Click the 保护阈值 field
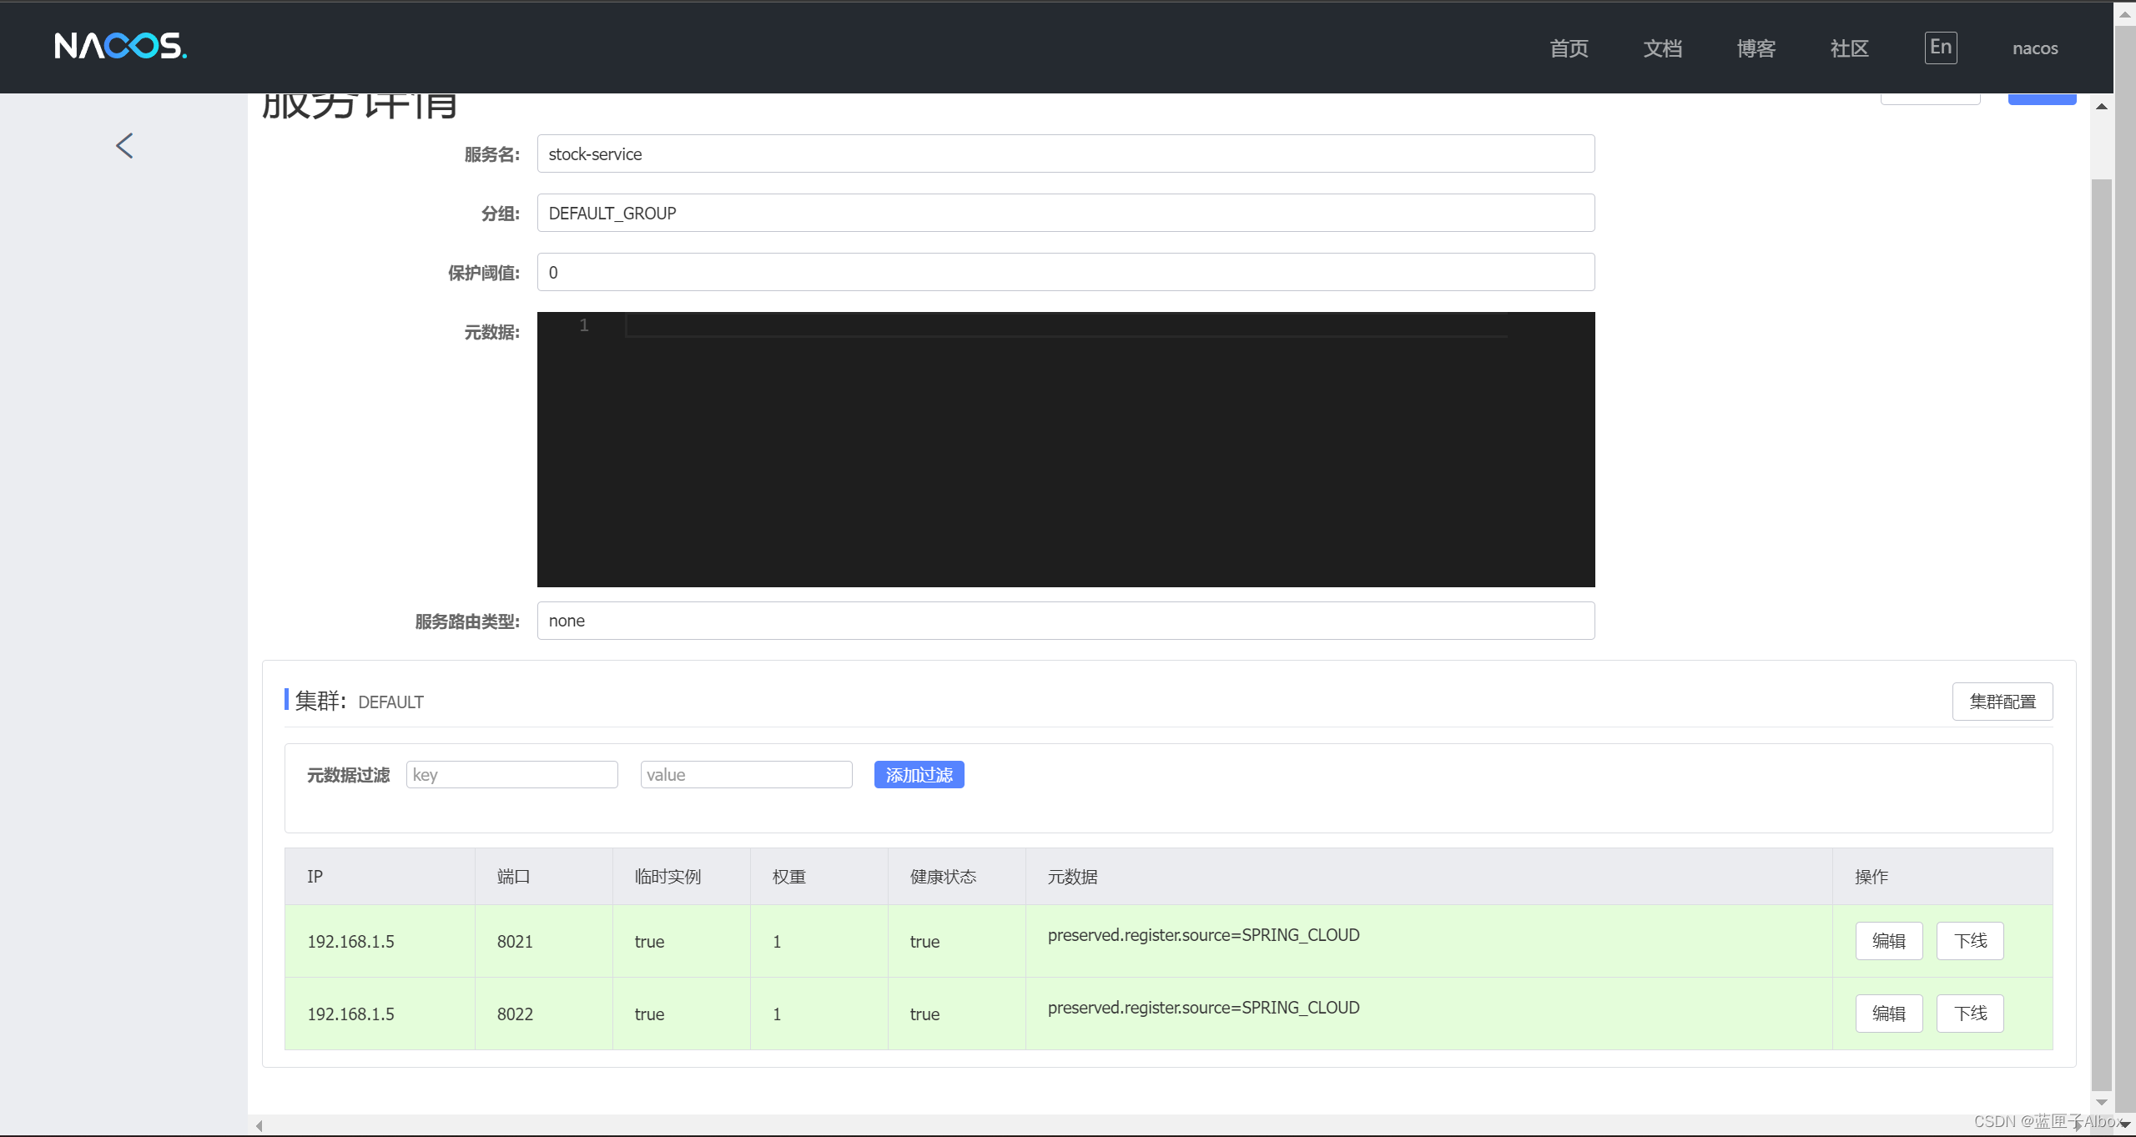This screenshot has width=2136, height=1137. point(1065,272)
